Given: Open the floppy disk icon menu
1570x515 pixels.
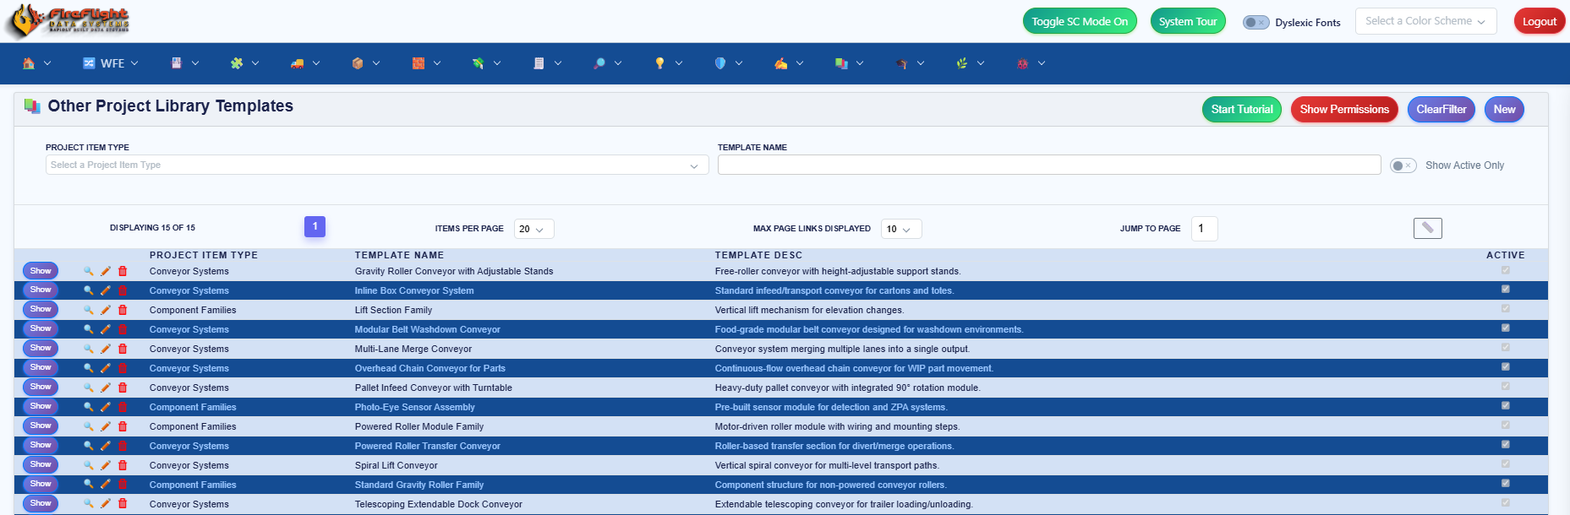Looking at the screenshot, I should [x=185, y=63].
